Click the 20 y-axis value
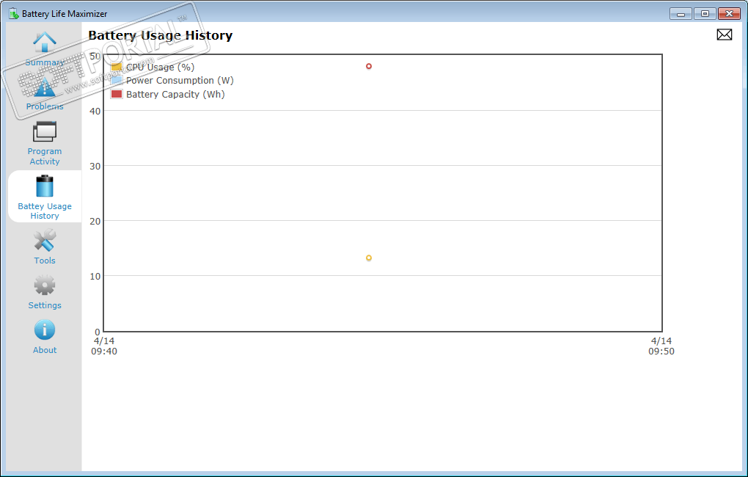 [95, 221]
